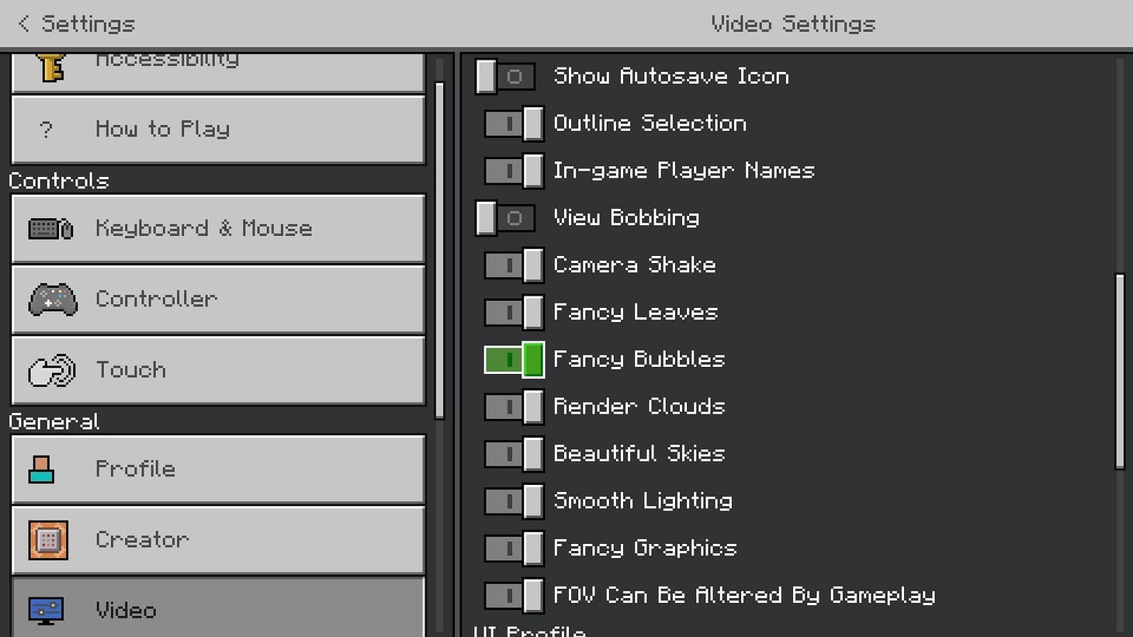Go back to the Settings menu

tap(74, 23)
